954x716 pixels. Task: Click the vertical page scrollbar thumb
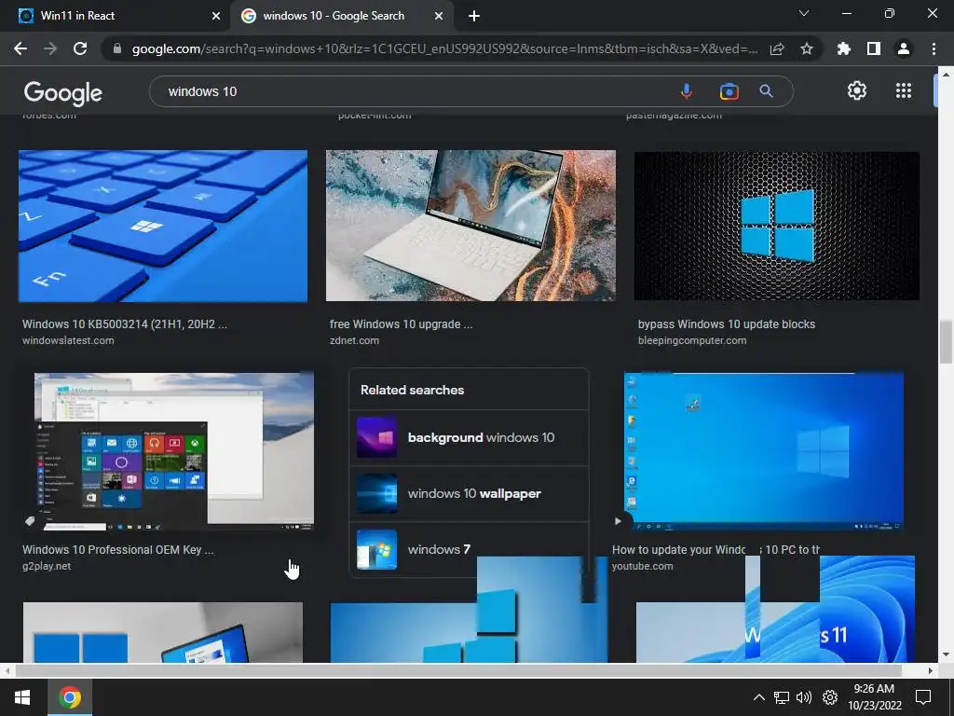point(946,342)
